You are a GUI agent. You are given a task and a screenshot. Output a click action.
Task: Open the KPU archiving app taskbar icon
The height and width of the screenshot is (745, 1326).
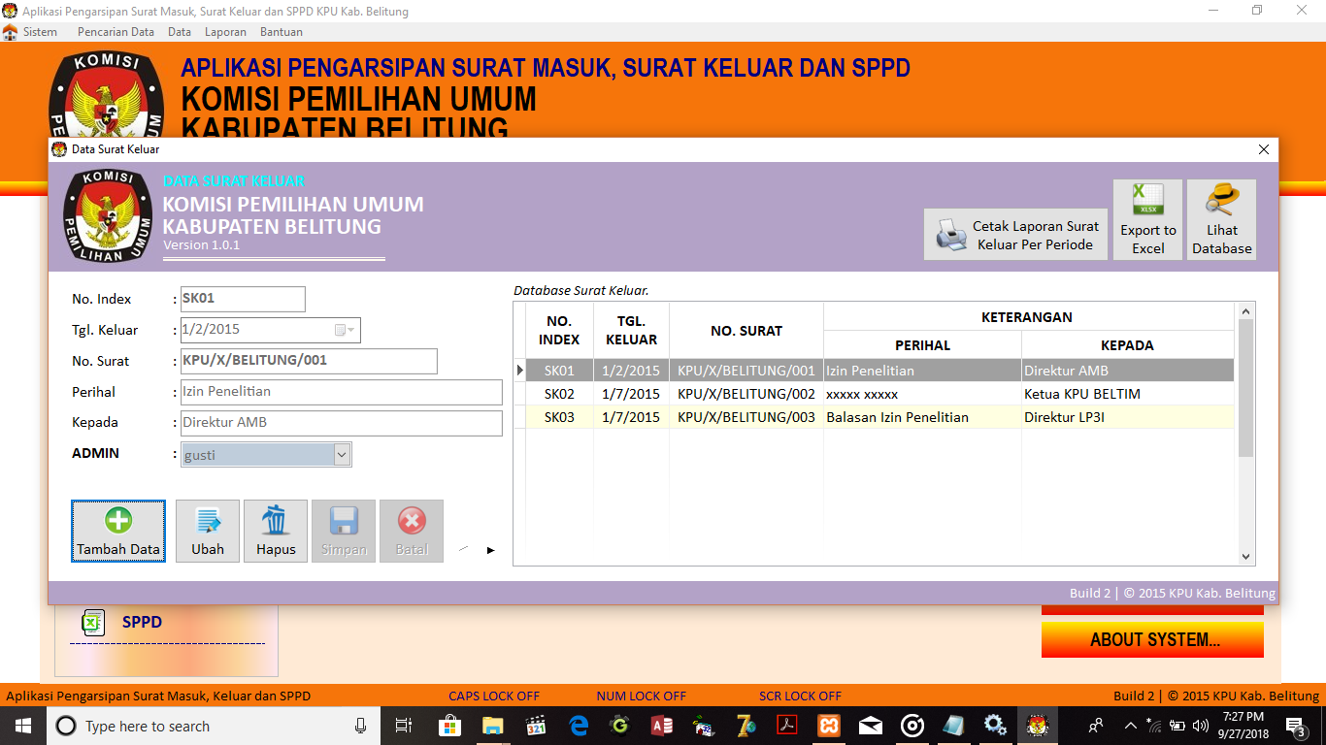1037,726
